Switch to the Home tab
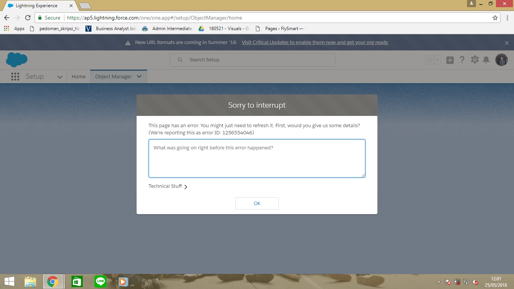514x289 pixels. tap(79, 76)
